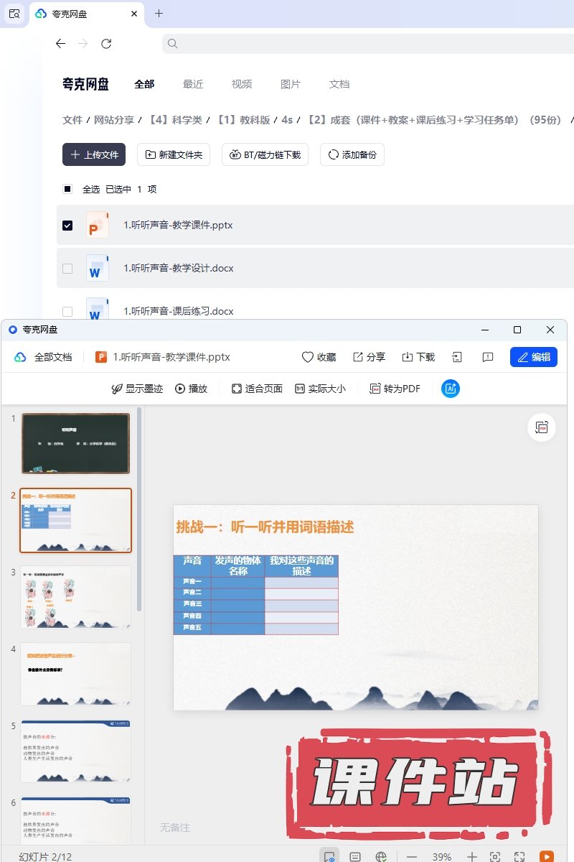Click the zoom out minus icon
The width and height of the screenshot is (574, 862).
tap(412, 856)
